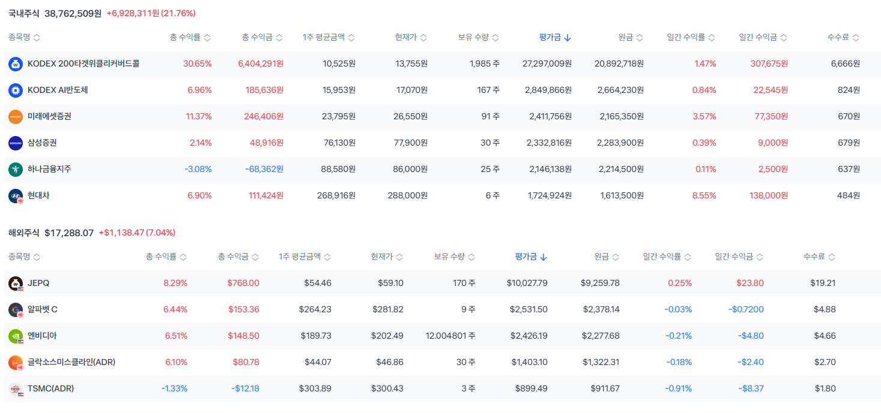The image size is (881, 413).
Task: Click the 하나금융지주 green logo
Action: [16, 169]
